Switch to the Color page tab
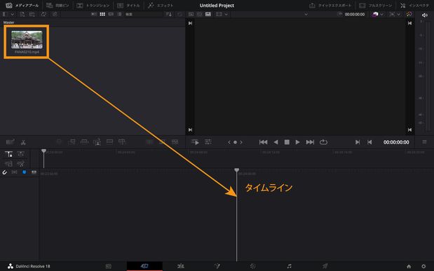Image resolution: width=434 pixels, height=271 pixels. [x=252, y=266]
